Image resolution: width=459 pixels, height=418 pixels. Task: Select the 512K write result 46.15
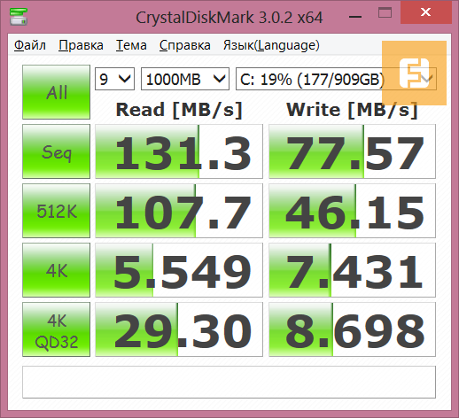[352, 211]
